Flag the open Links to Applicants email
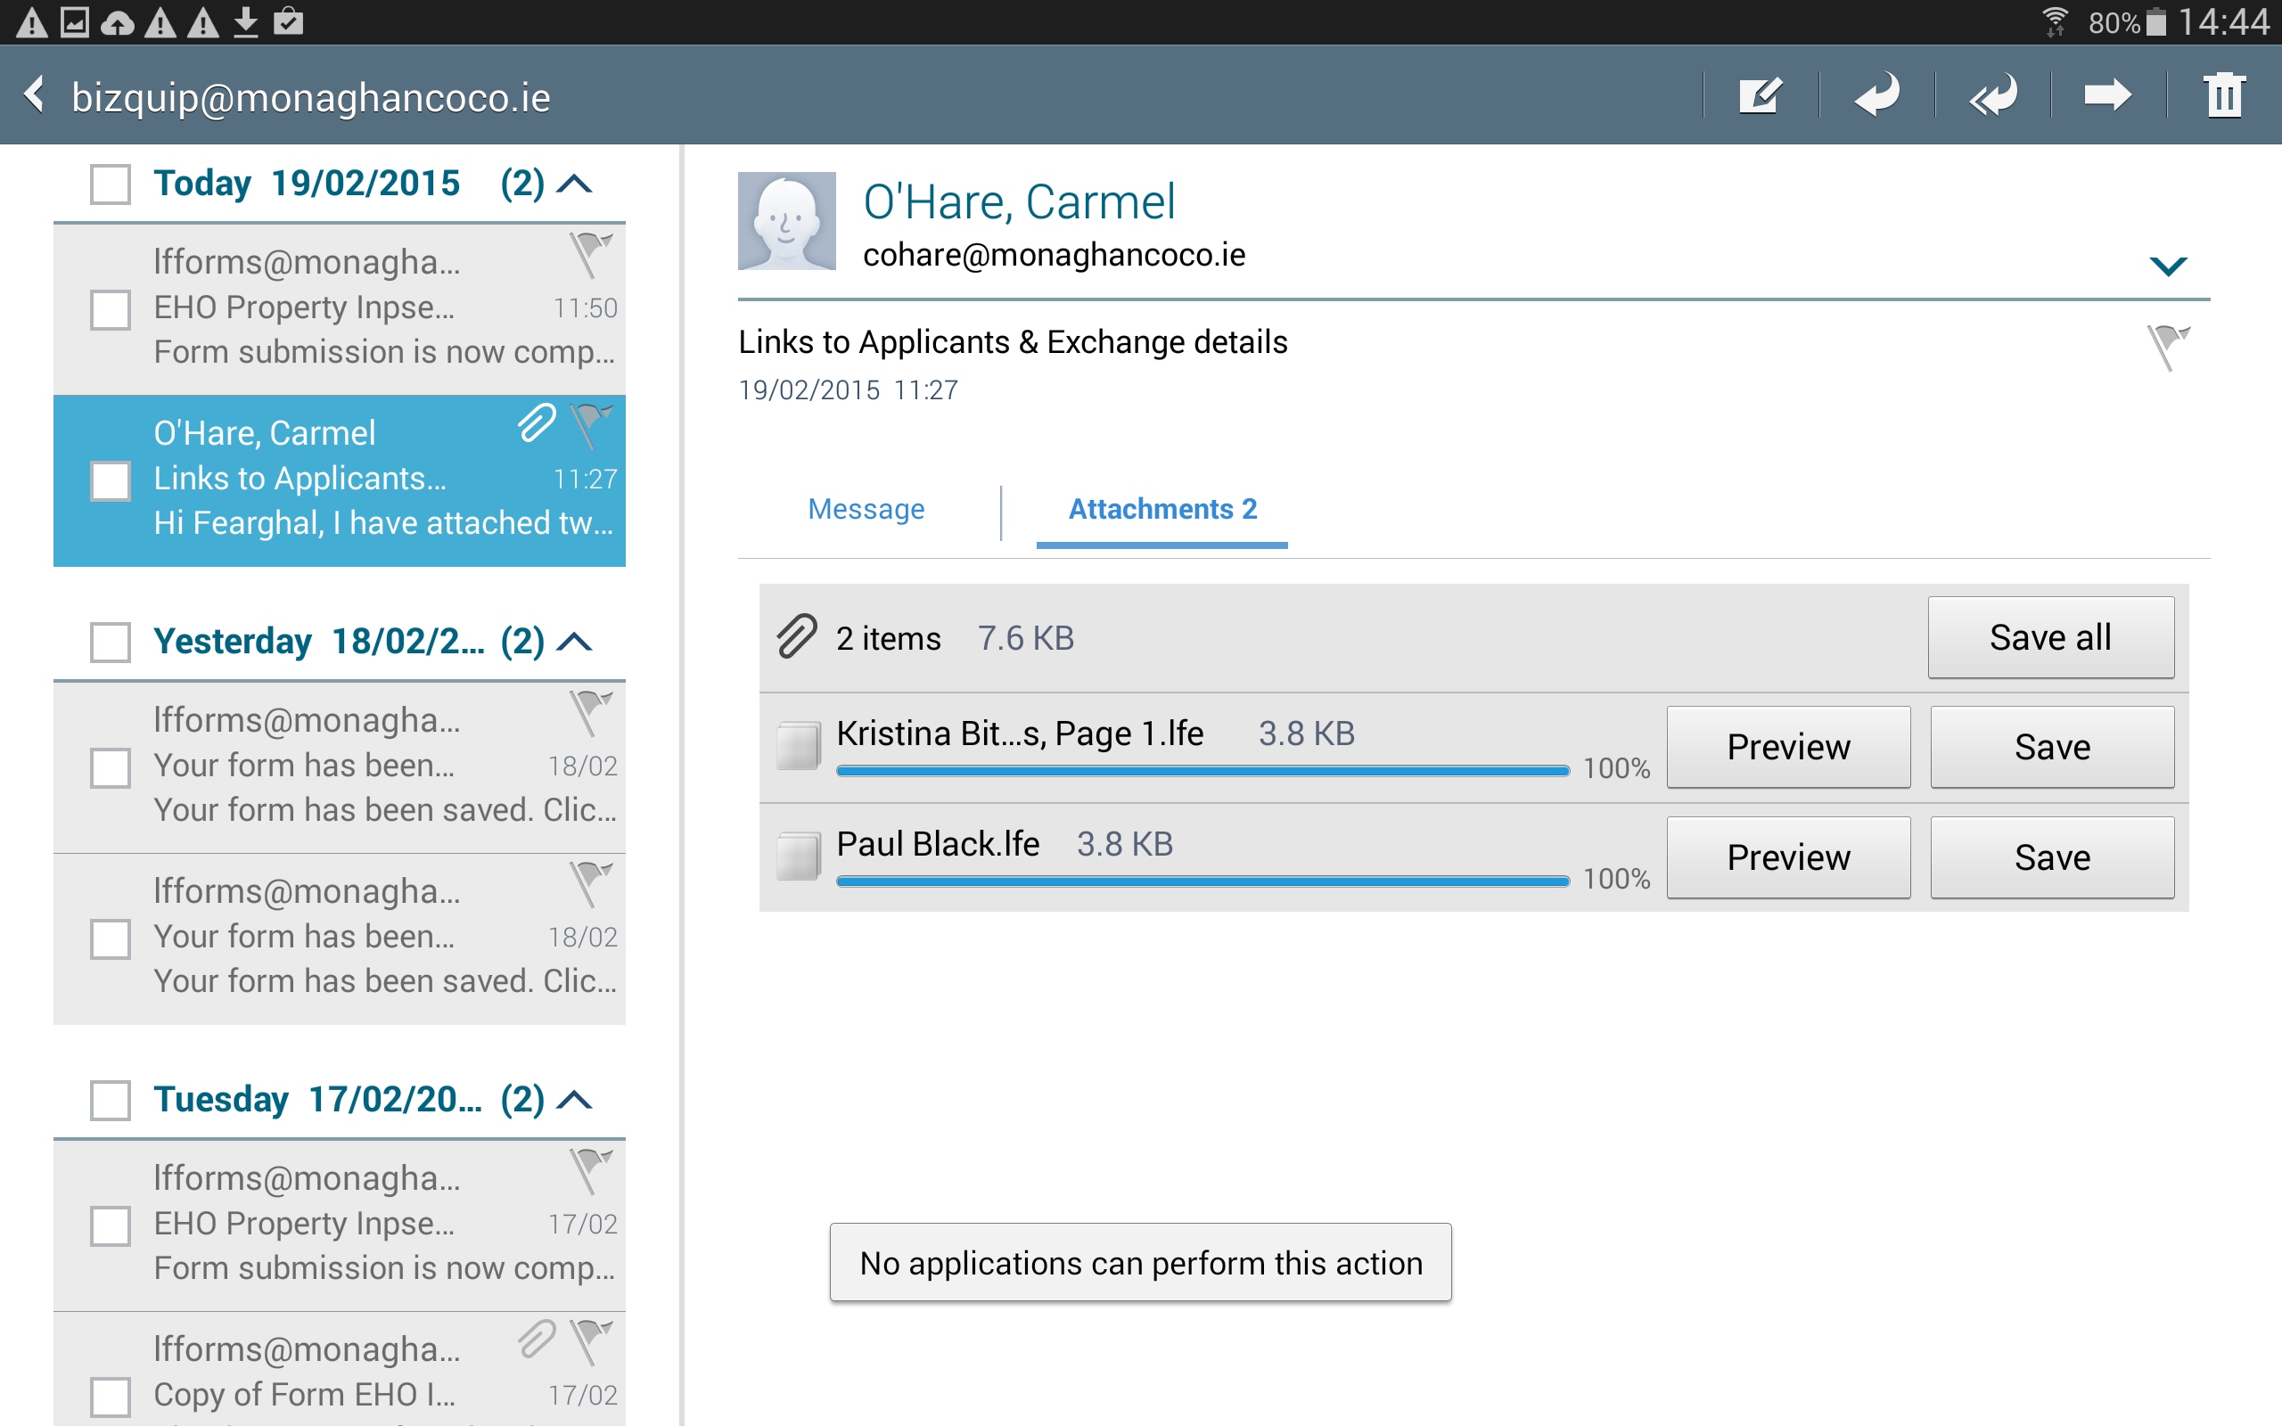The image size is (2282, 1426). (x=2168, y=345)
